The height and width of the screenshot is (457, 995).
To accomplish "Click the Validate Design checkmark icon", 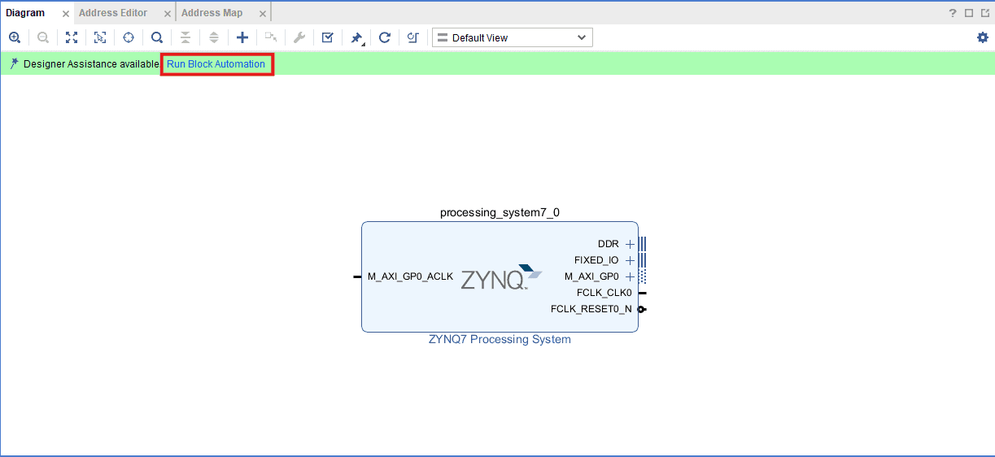I will coord(328,37).
